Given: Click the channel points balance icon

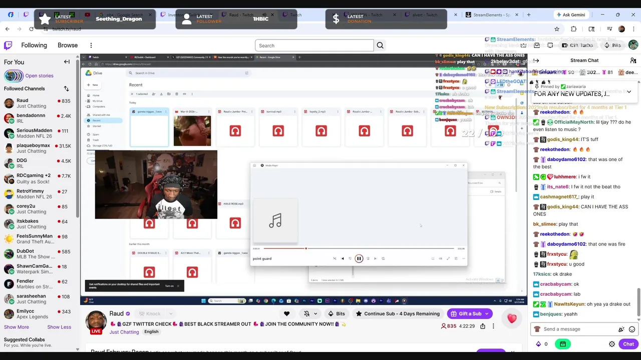Looking at the screenshot, I should coord(538,344).
